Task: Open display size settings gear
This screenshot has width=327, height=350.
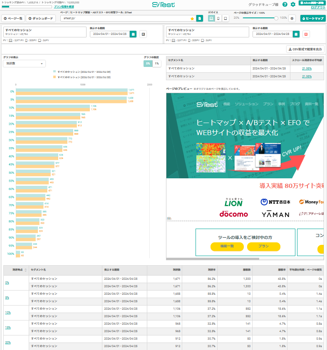Action: click(292, 18)
